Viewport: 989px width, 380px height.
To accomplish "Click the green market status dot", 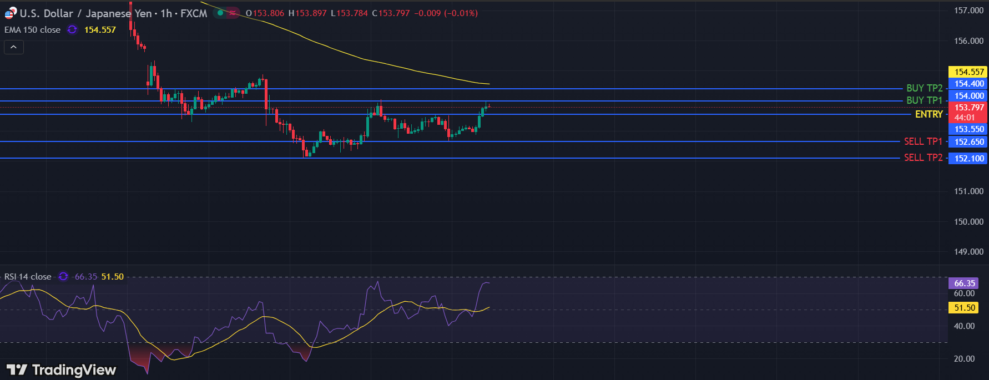I will [x=220, y=13].
